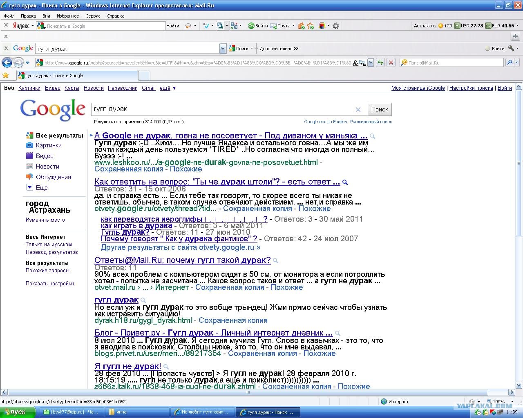Viewport: 523px width, 418px height.
Task: Click the vertical scrollbar down arrow
Action: (519, 385)
